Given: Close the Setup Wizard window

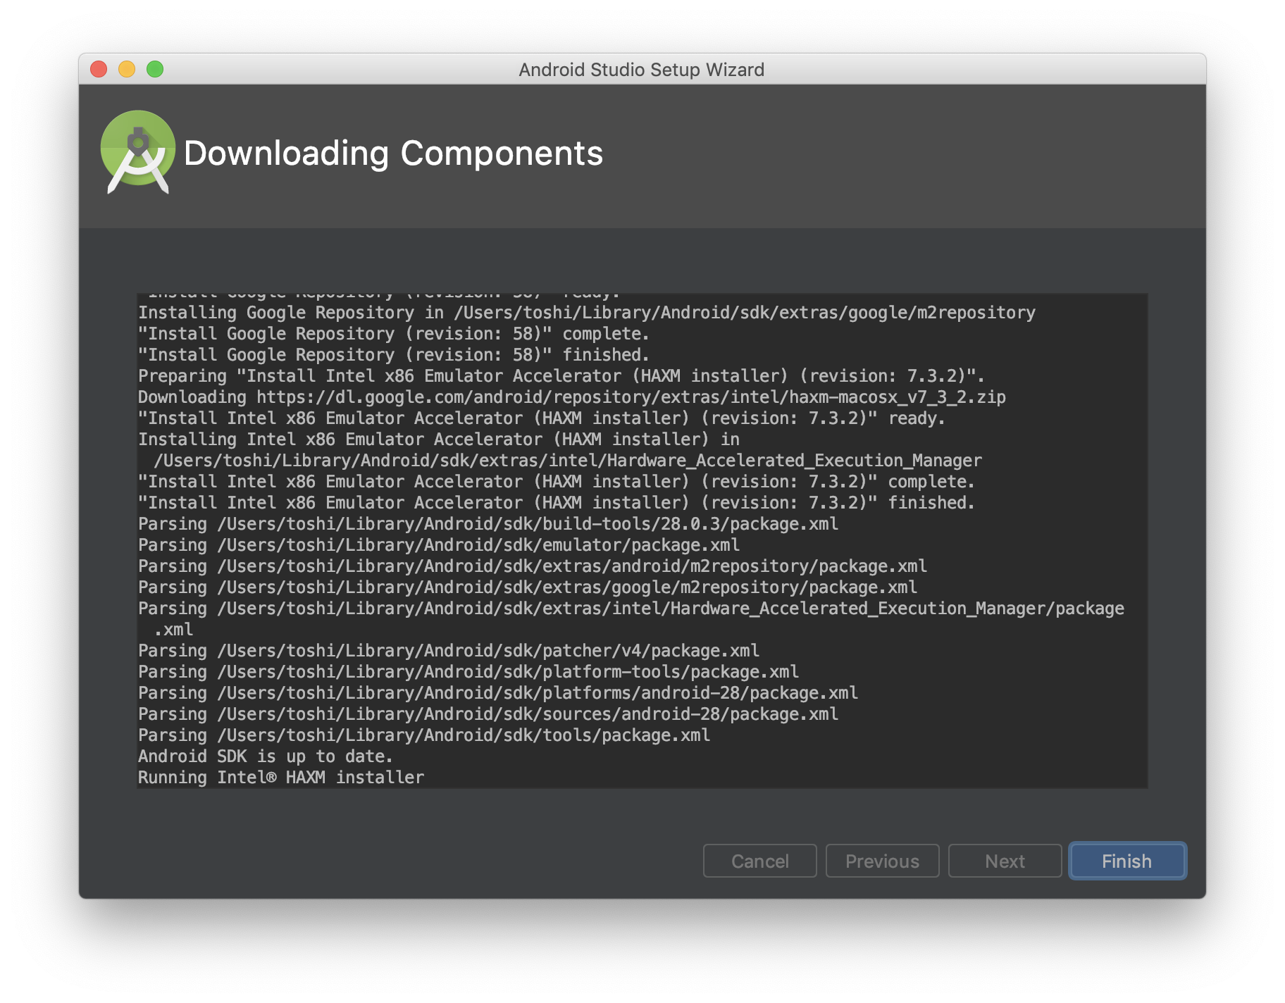Looking at the screenshot, I should tap(99, 69).
